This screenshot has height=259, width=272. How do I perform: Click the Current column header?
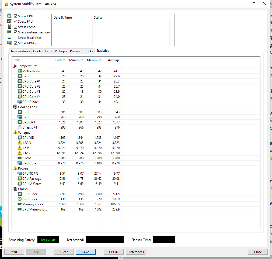[58, 60]
